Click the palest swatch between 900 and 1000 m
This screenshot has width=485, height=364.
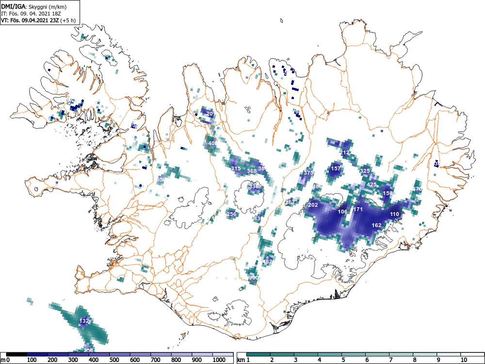(x=202, y=354)
